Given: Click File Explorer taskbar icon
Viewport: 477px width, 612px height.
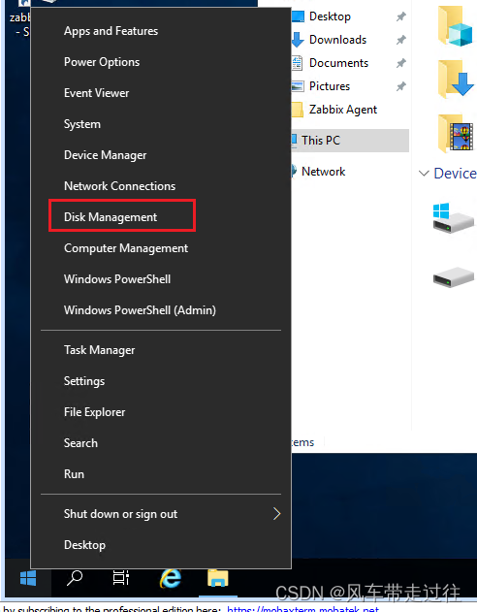Looking at the screenshot, I should 217,578.
